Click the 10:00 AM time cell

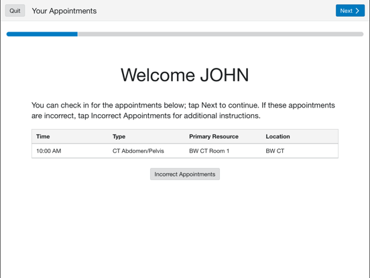tap(49, 151)
